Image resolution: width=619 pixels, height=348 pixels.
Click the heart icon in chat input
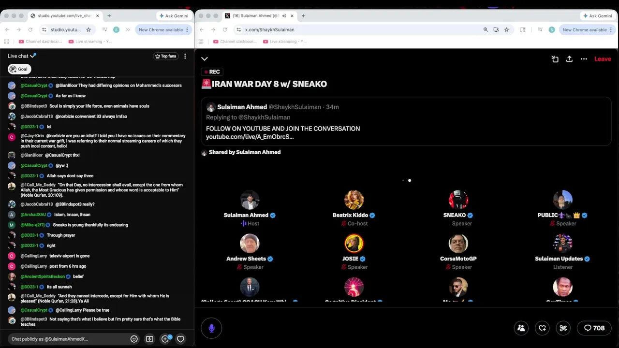click(180, 339)
